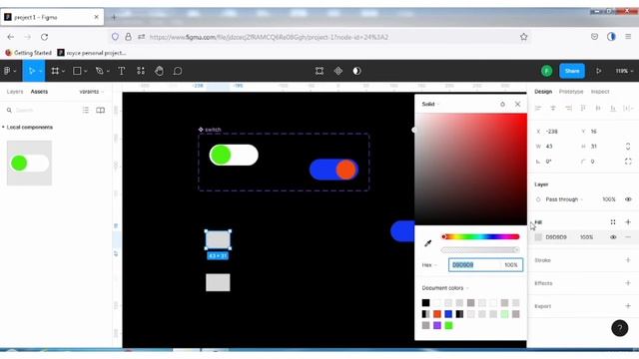Viewport: 639px width, 359px height.
Task: Click the assets search field
Action: tap(41, 110)
